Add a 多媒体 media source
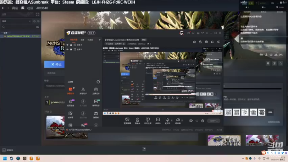 tap(158, 121)
